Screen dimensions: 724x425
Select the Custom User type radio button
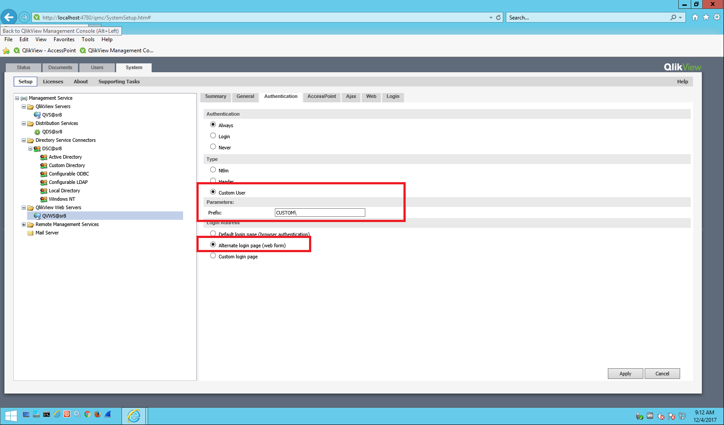tap(213, 192)
